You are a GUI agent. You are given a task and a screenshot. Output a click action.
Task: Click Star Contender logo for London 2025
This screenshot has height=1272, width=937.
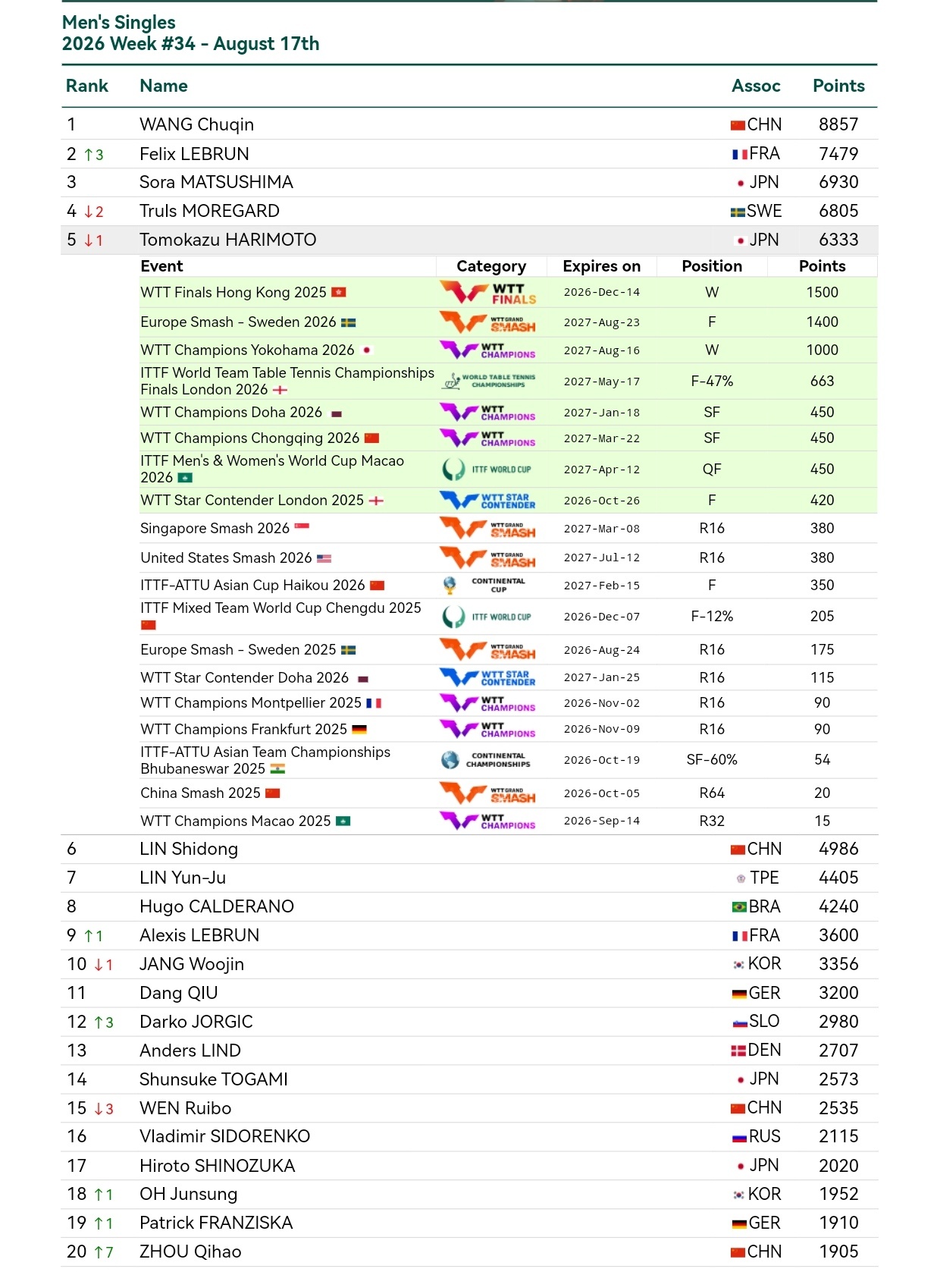488,501
